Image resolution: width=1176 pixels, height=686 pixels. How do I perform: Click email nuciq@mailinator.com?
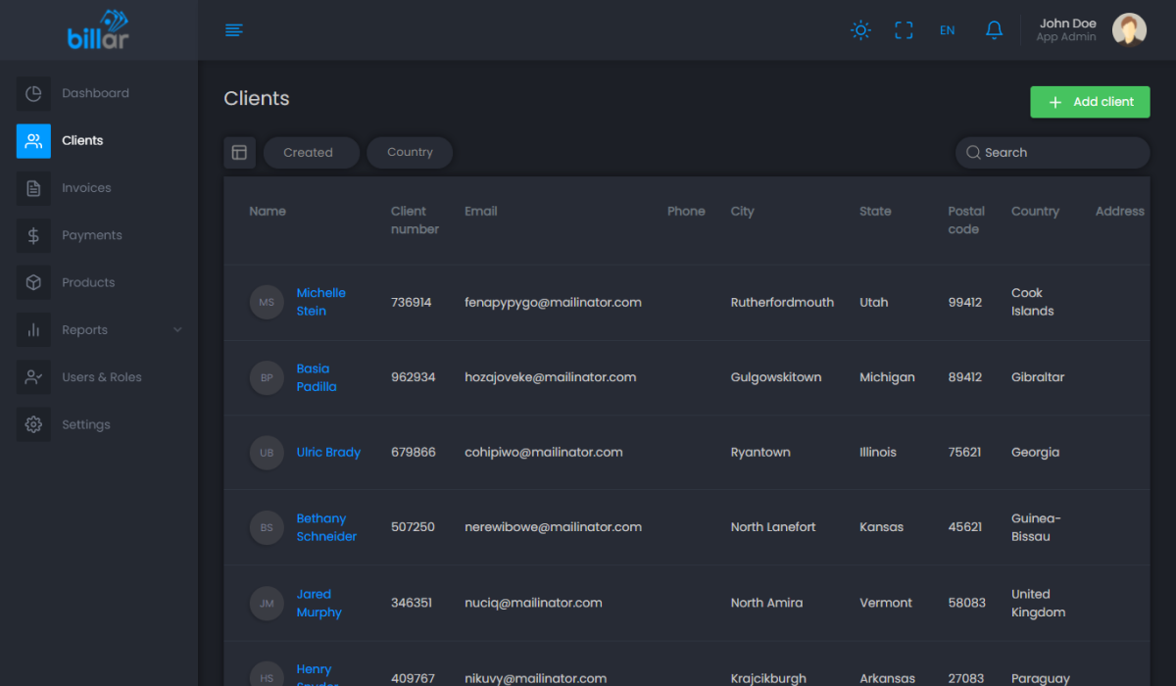533,603
